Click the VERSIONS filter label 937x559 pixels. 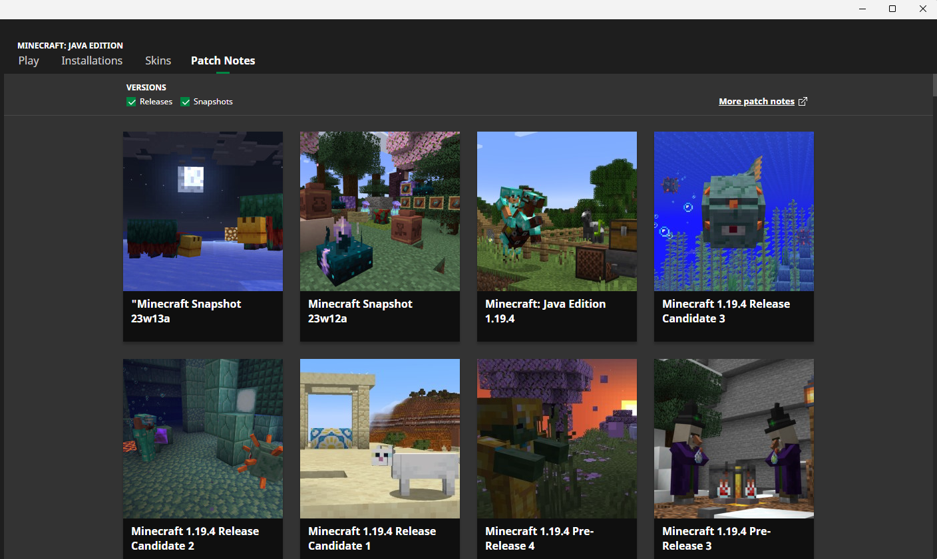[146, 87]
